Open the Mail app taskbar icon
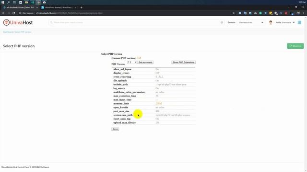This screenshot has height=172, width=307. [x=44, y=2]
